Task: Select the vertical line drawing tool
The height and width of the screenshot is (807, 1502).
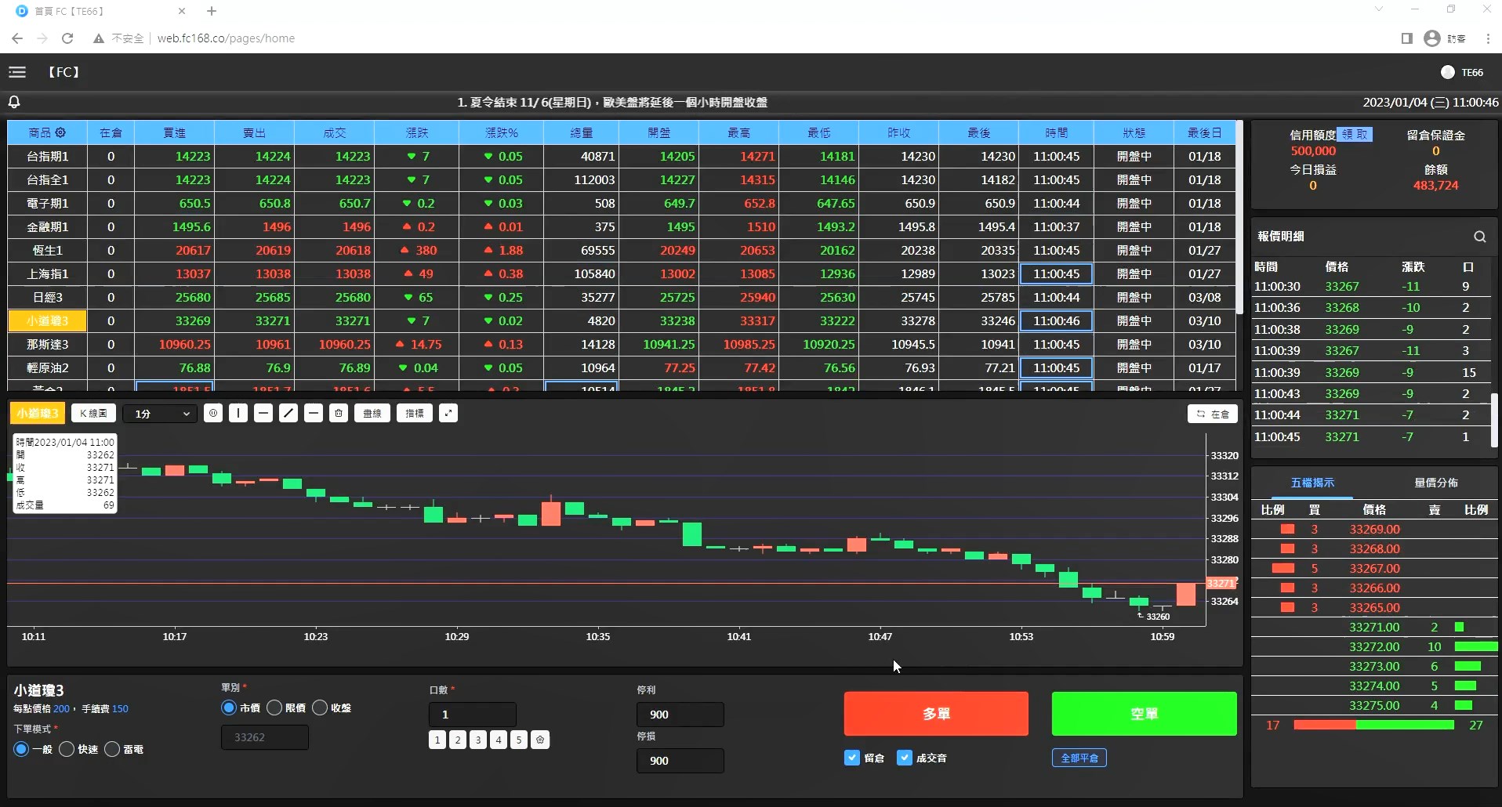Action: pos(238,414)
